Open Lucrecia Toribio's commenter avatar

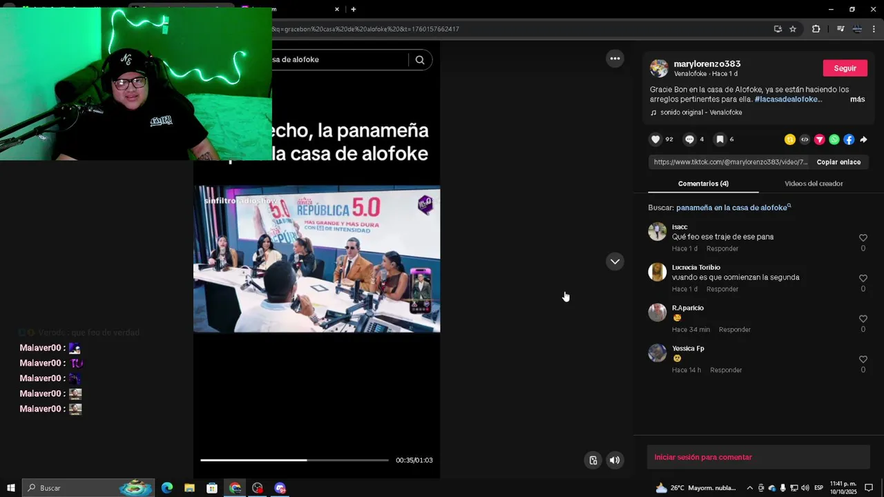pos(657,272)
